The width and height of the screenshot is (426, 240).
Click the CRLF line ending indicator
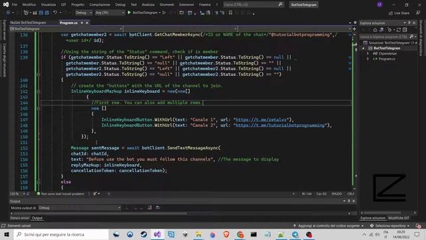click(x=351, y=194)
